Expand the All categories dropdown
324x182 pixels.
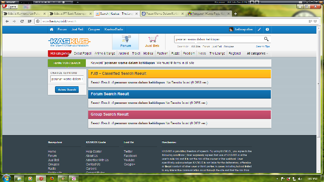tap(257, 54)
